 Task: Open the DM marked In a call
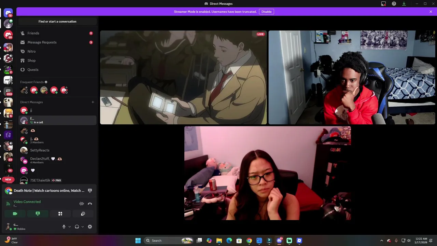pyautogui.click(x=57, y=120)
